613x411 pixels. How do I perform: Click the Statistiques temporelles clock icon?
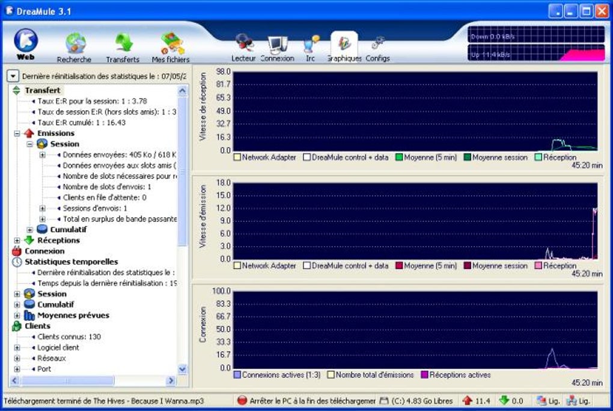coord(16,262)
